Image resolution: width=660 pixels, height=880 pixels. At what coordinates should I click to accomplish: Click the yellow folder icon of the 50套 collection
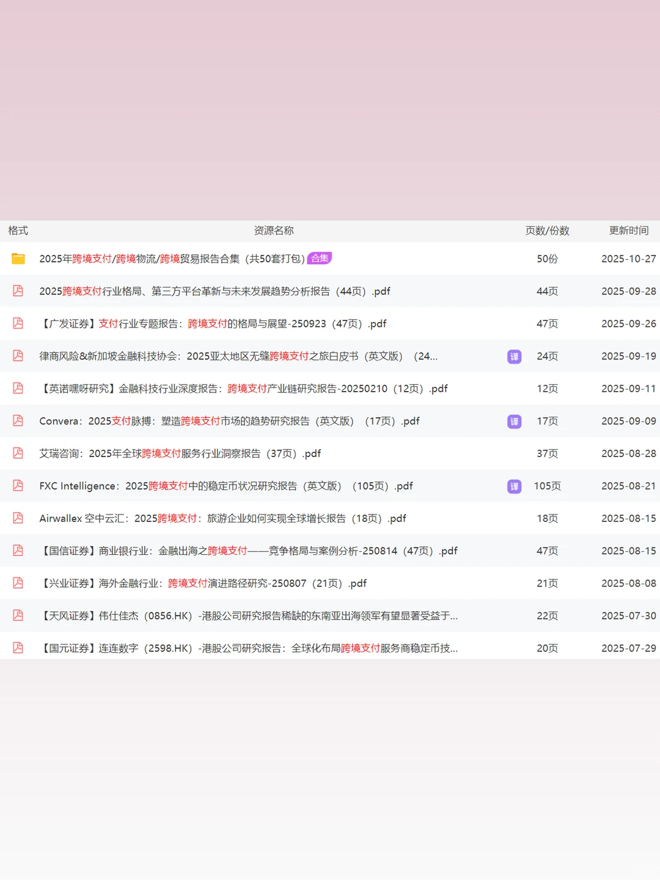pyautogui.click(x=18, y=259)
